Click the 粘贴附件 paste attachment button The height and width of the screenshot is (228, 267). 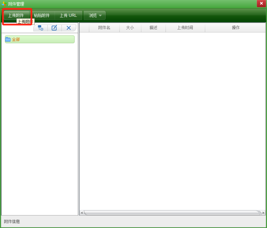[42, 15]
